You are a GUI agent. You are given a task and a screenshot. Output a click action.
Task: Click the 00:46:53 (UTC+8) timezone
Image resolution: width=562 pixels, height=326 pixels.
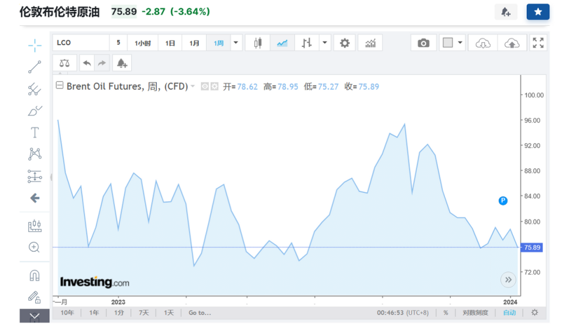click(403, 313)
